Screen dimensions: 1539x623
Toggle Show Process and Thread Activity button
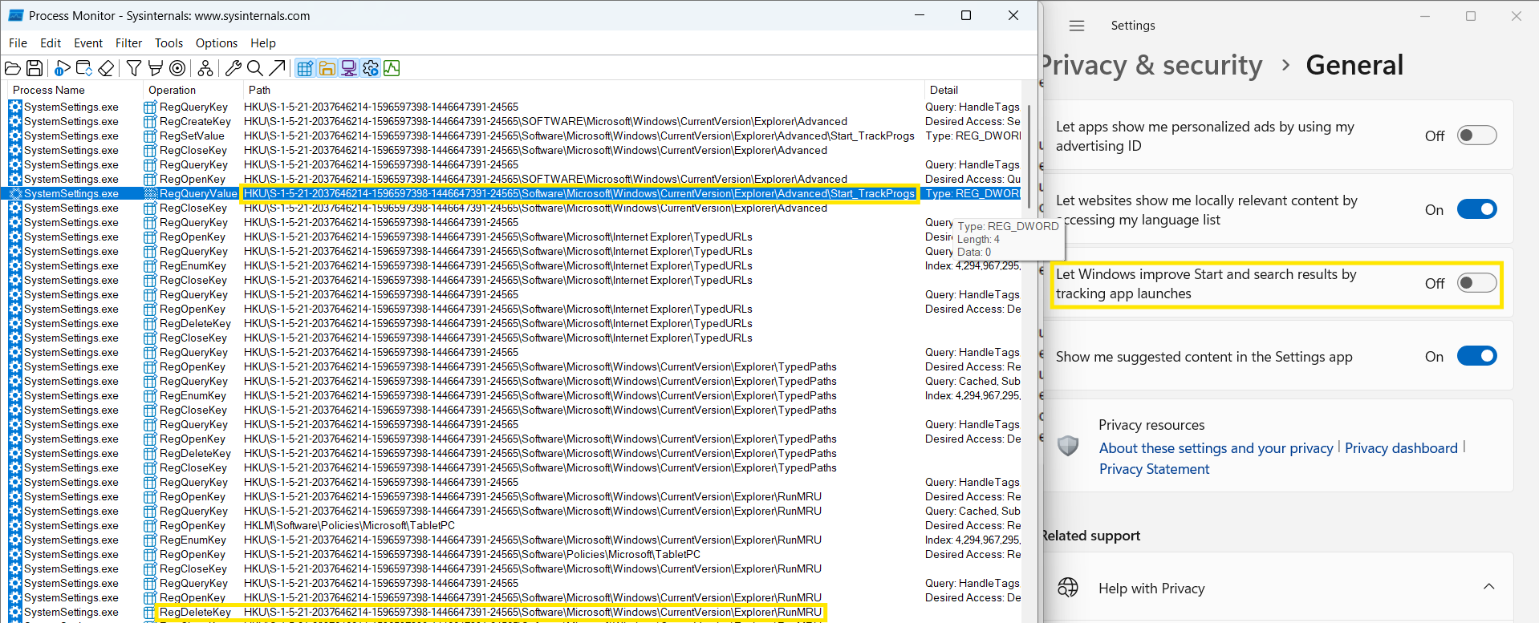tap(370, 68)
